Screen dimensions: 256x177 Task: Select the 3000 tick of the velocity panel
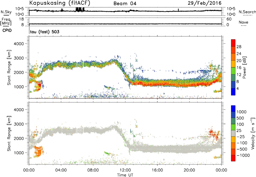click(x=19, y=124)
